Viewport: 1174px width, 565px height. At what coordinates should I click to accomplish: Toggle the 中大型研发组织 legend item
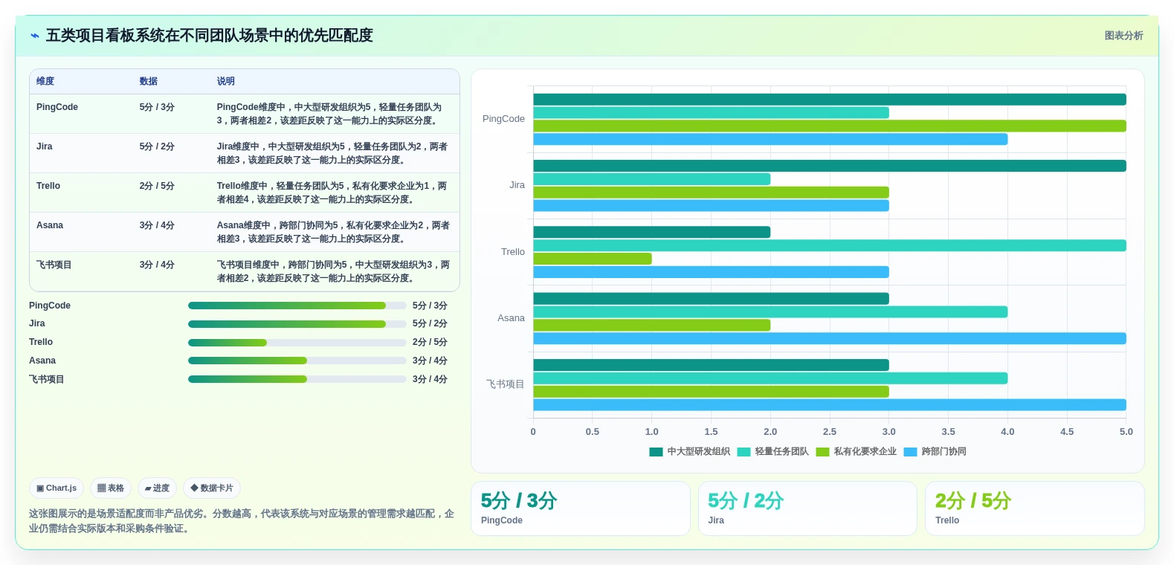click(x=689, y=451)
